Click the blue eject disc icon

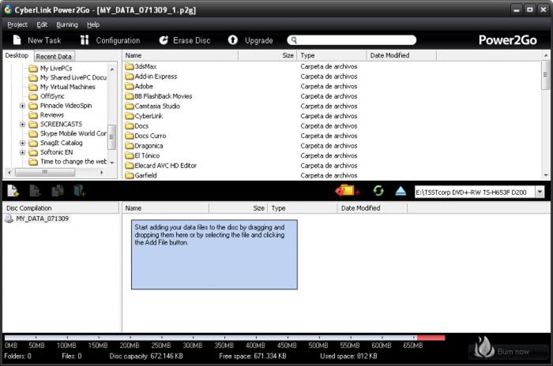tap(401, 191)
